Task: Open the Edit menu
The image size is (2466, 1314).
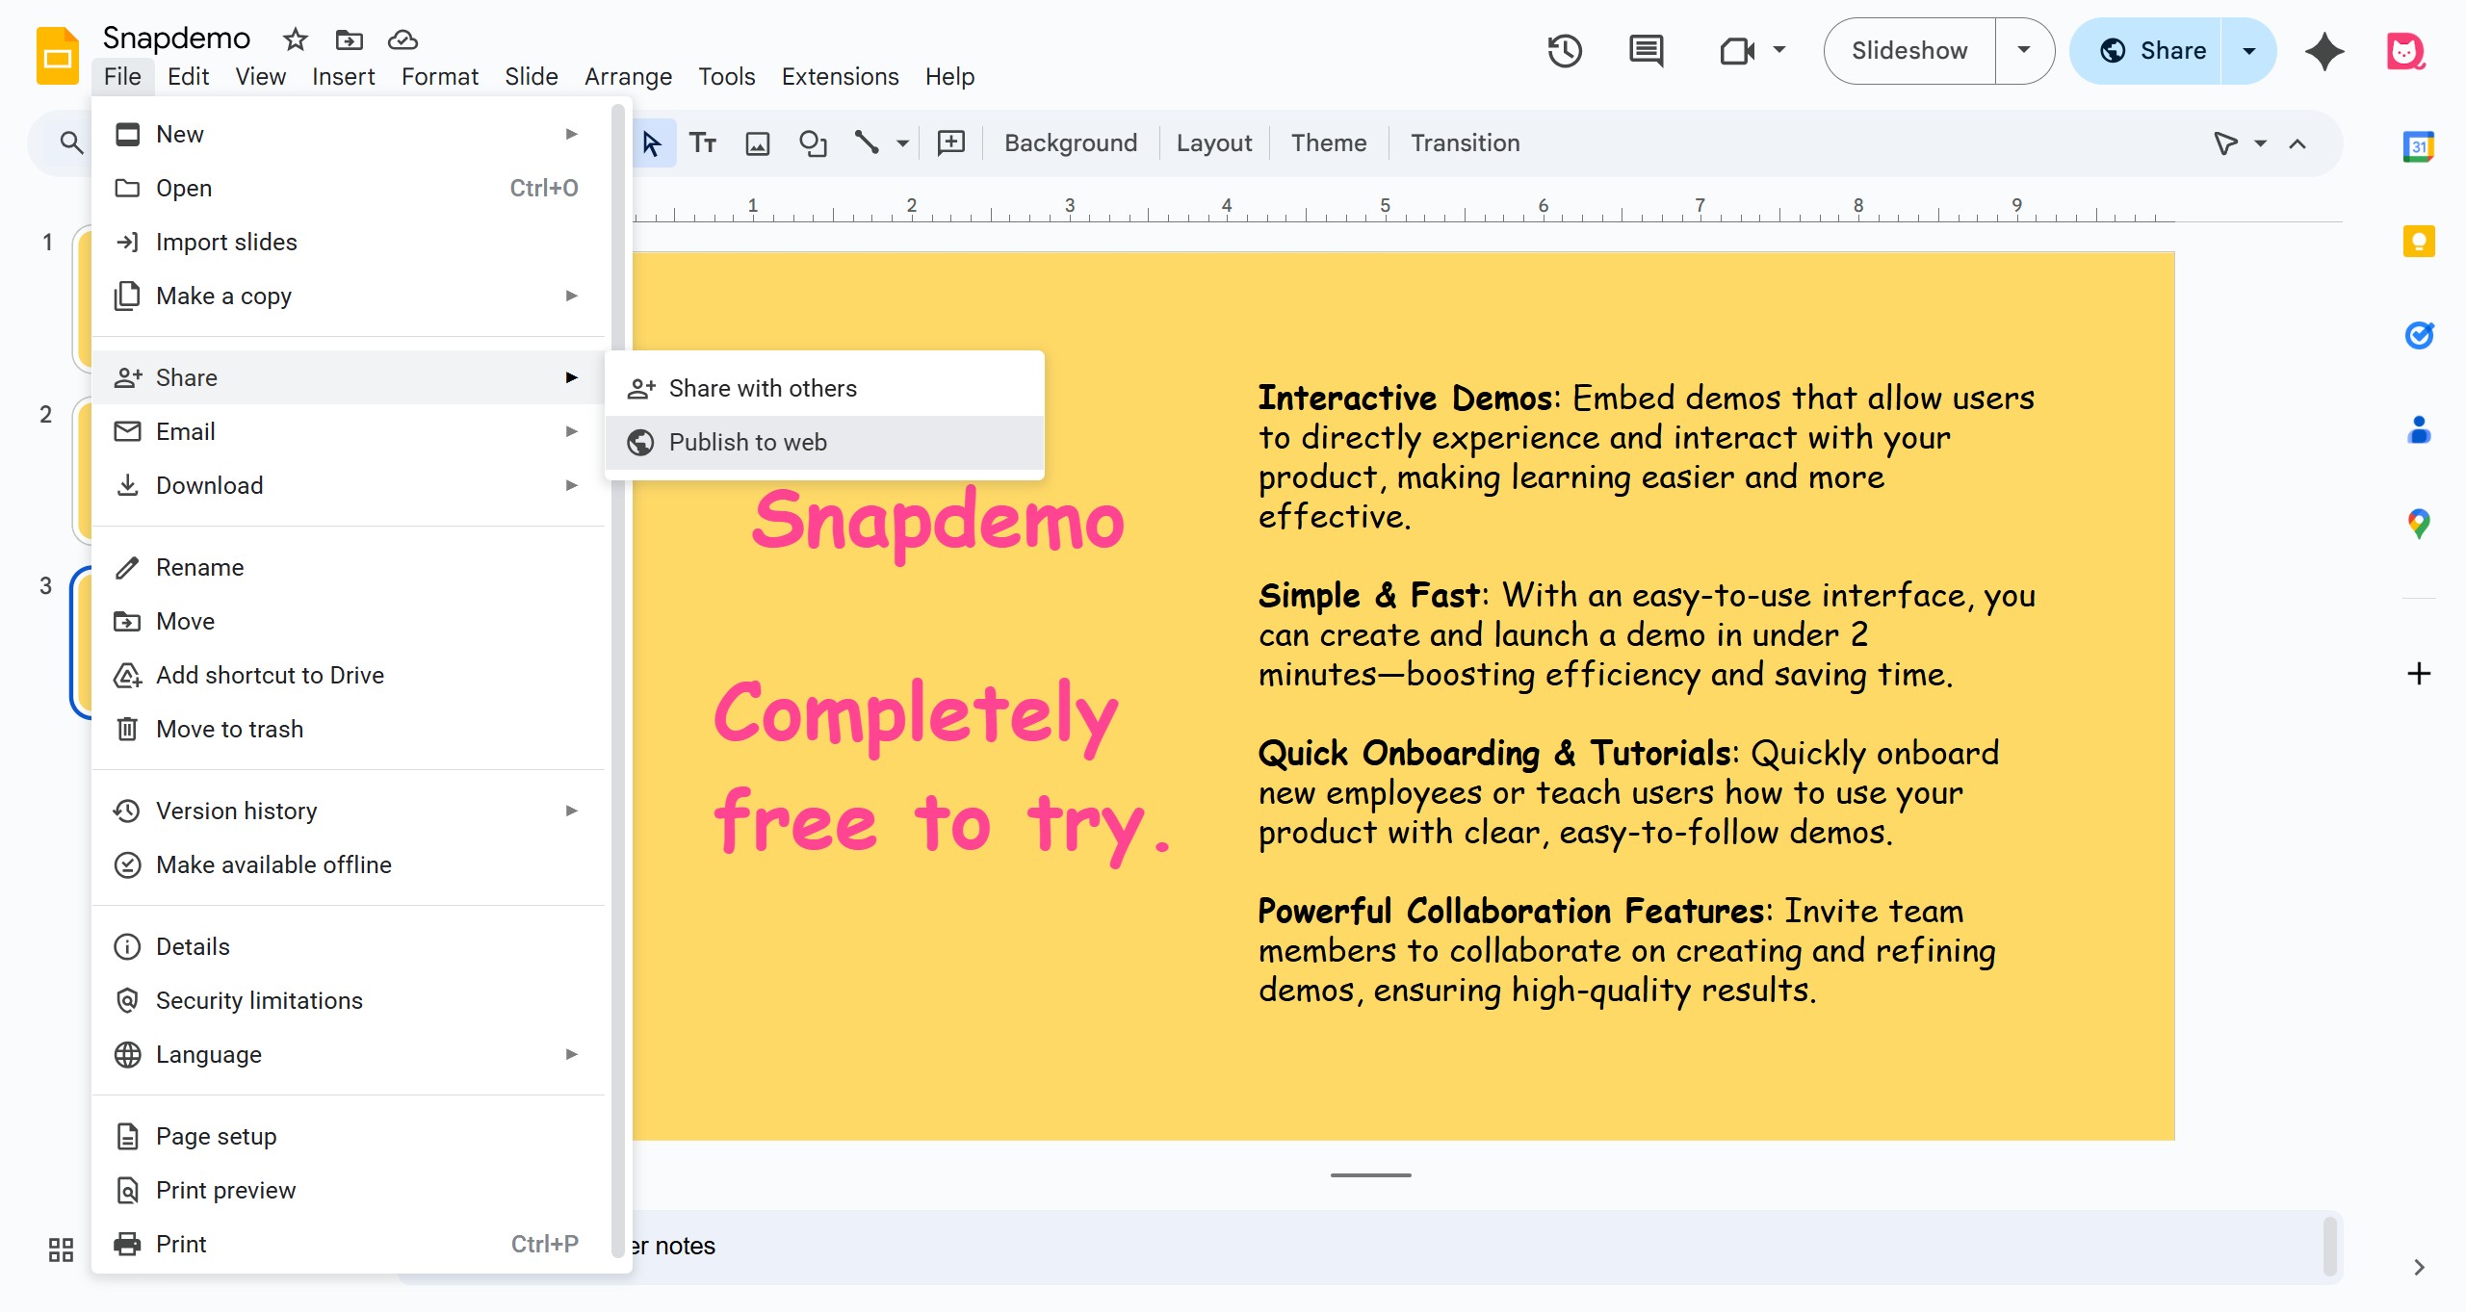Action: coord(188,76)
